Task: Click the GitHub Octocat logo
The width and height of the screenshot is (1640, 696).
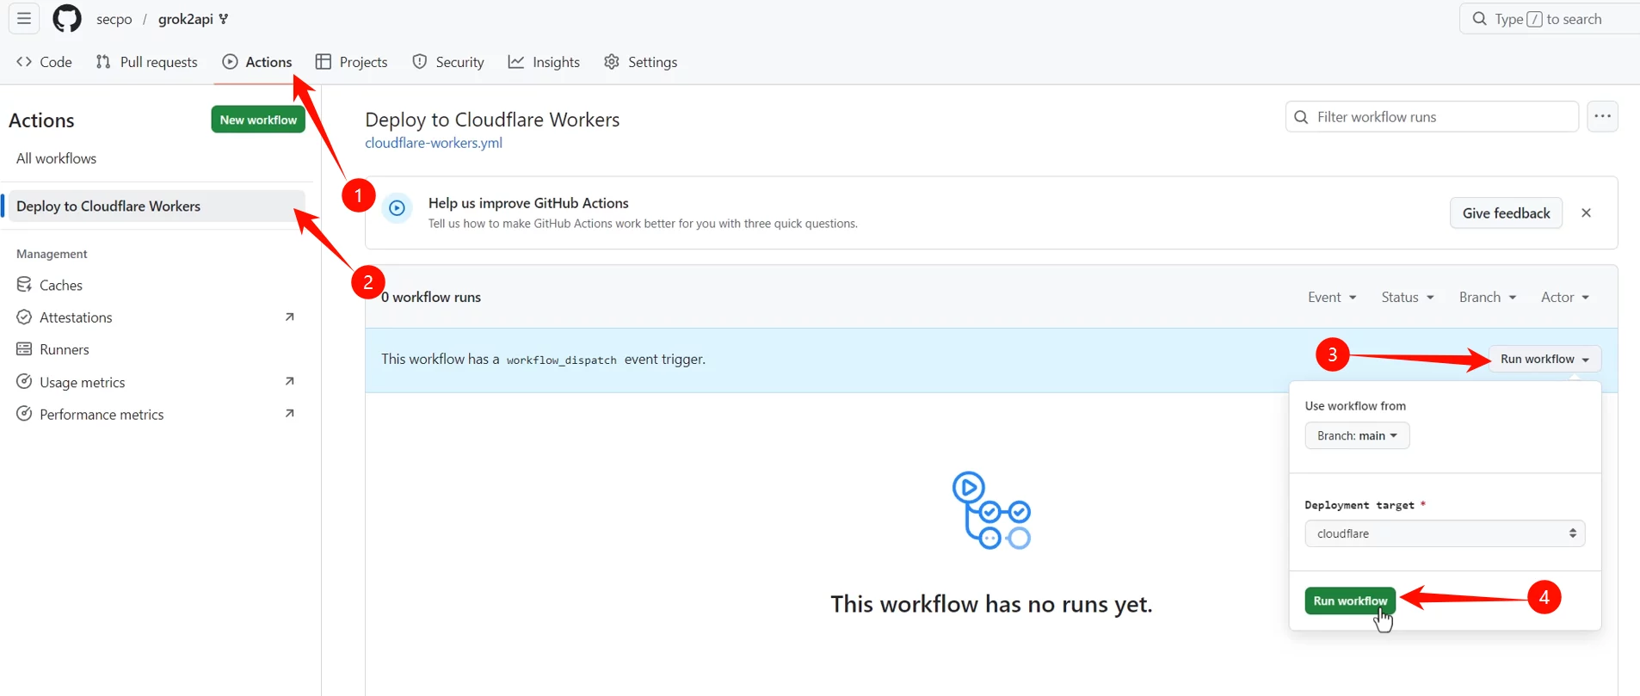Action: pyautogui.click(x=67, y=18)
